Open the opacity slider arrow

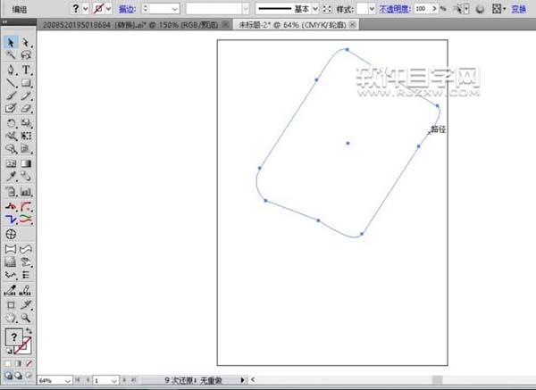coord(434,9)
